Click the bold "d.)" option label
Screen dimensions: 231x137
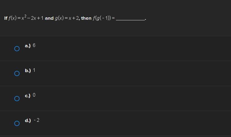pyautogui.click(x=28, y=121)
